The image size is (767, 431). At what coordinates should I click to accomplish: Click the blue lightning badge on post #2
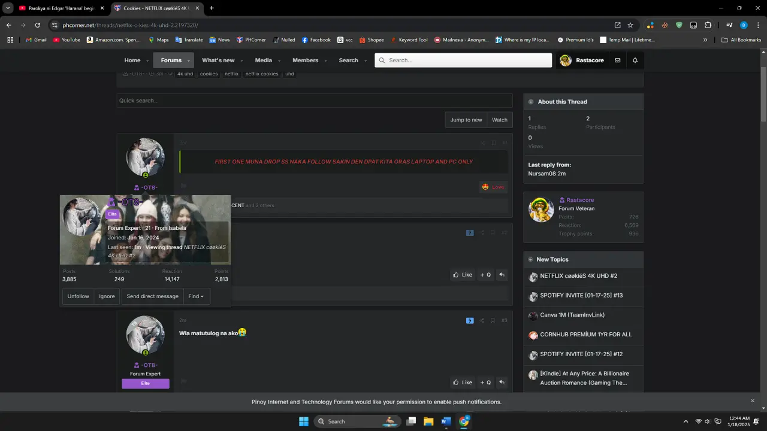coord(470,233)
